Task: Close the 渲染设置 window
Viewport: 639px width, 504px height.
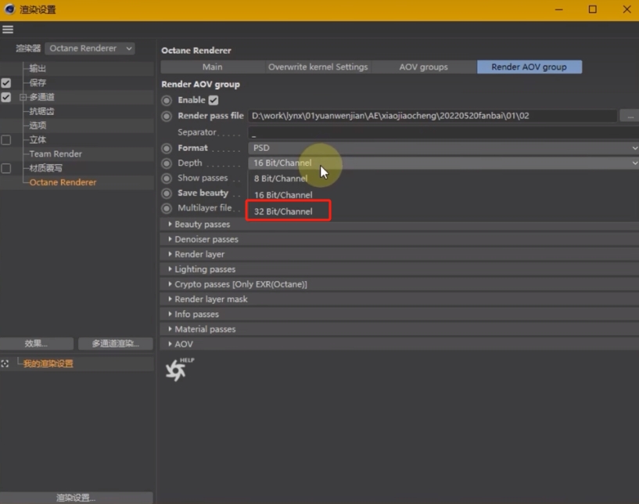Action: (626, 9)
